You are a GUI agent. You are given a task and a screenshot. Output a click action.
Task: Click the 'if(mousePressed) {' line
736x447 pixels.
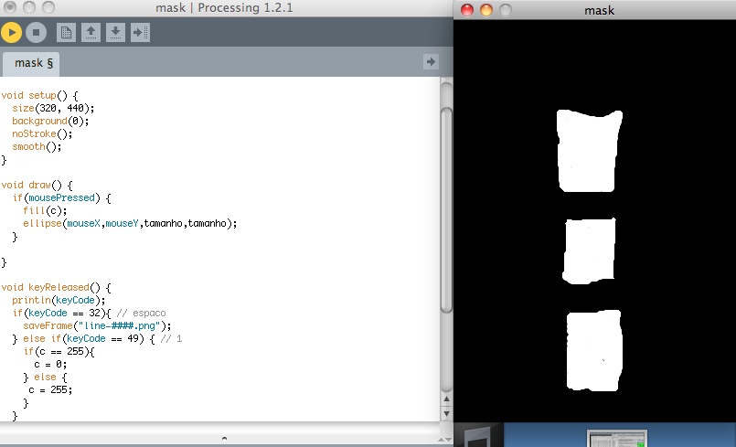61,197
